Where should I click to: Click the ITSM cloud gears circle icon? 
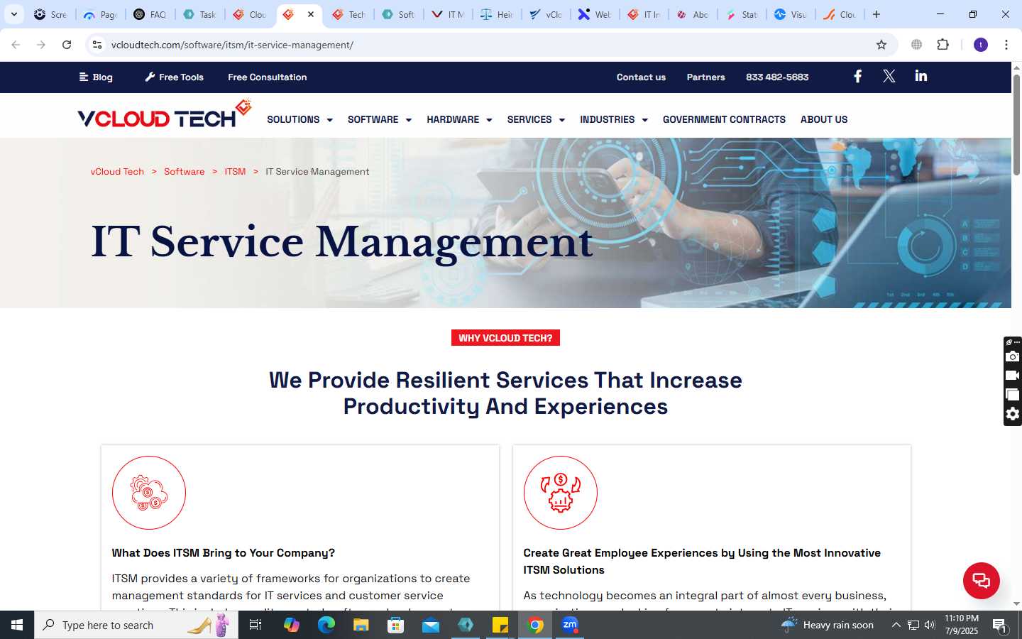tap(149, 493)
